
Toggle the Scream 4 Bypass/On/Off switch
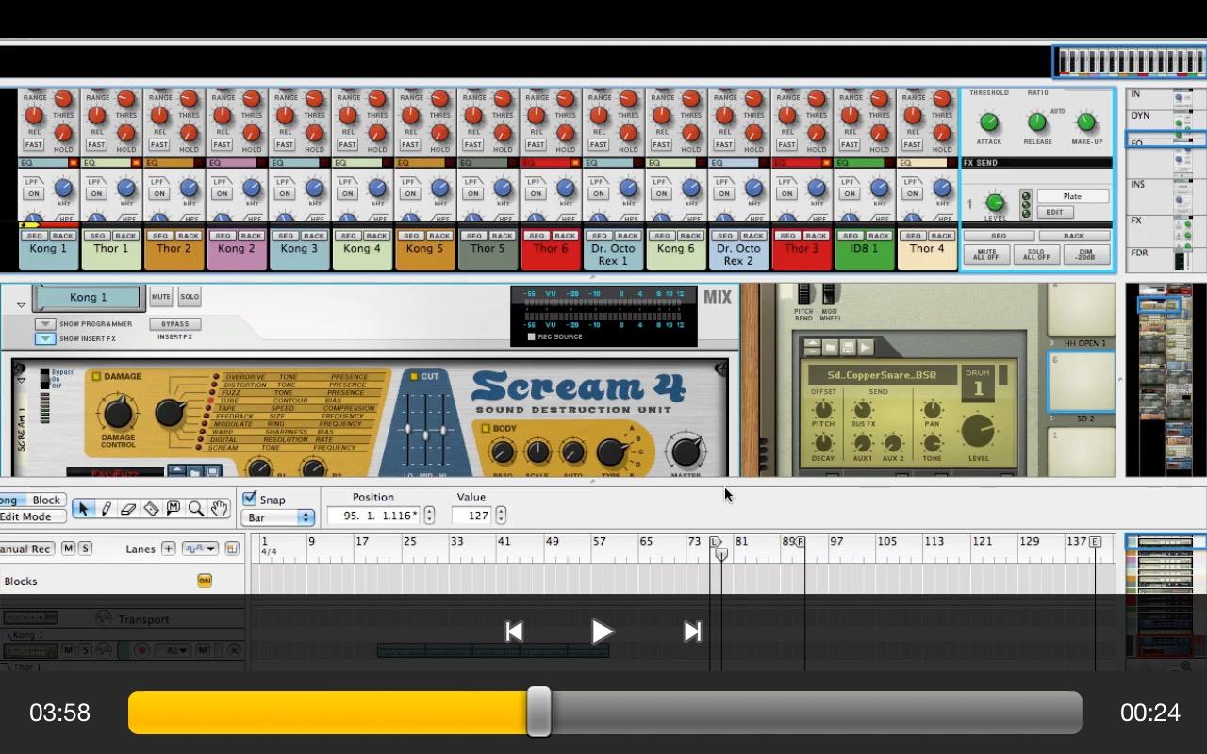coord(43,378)
